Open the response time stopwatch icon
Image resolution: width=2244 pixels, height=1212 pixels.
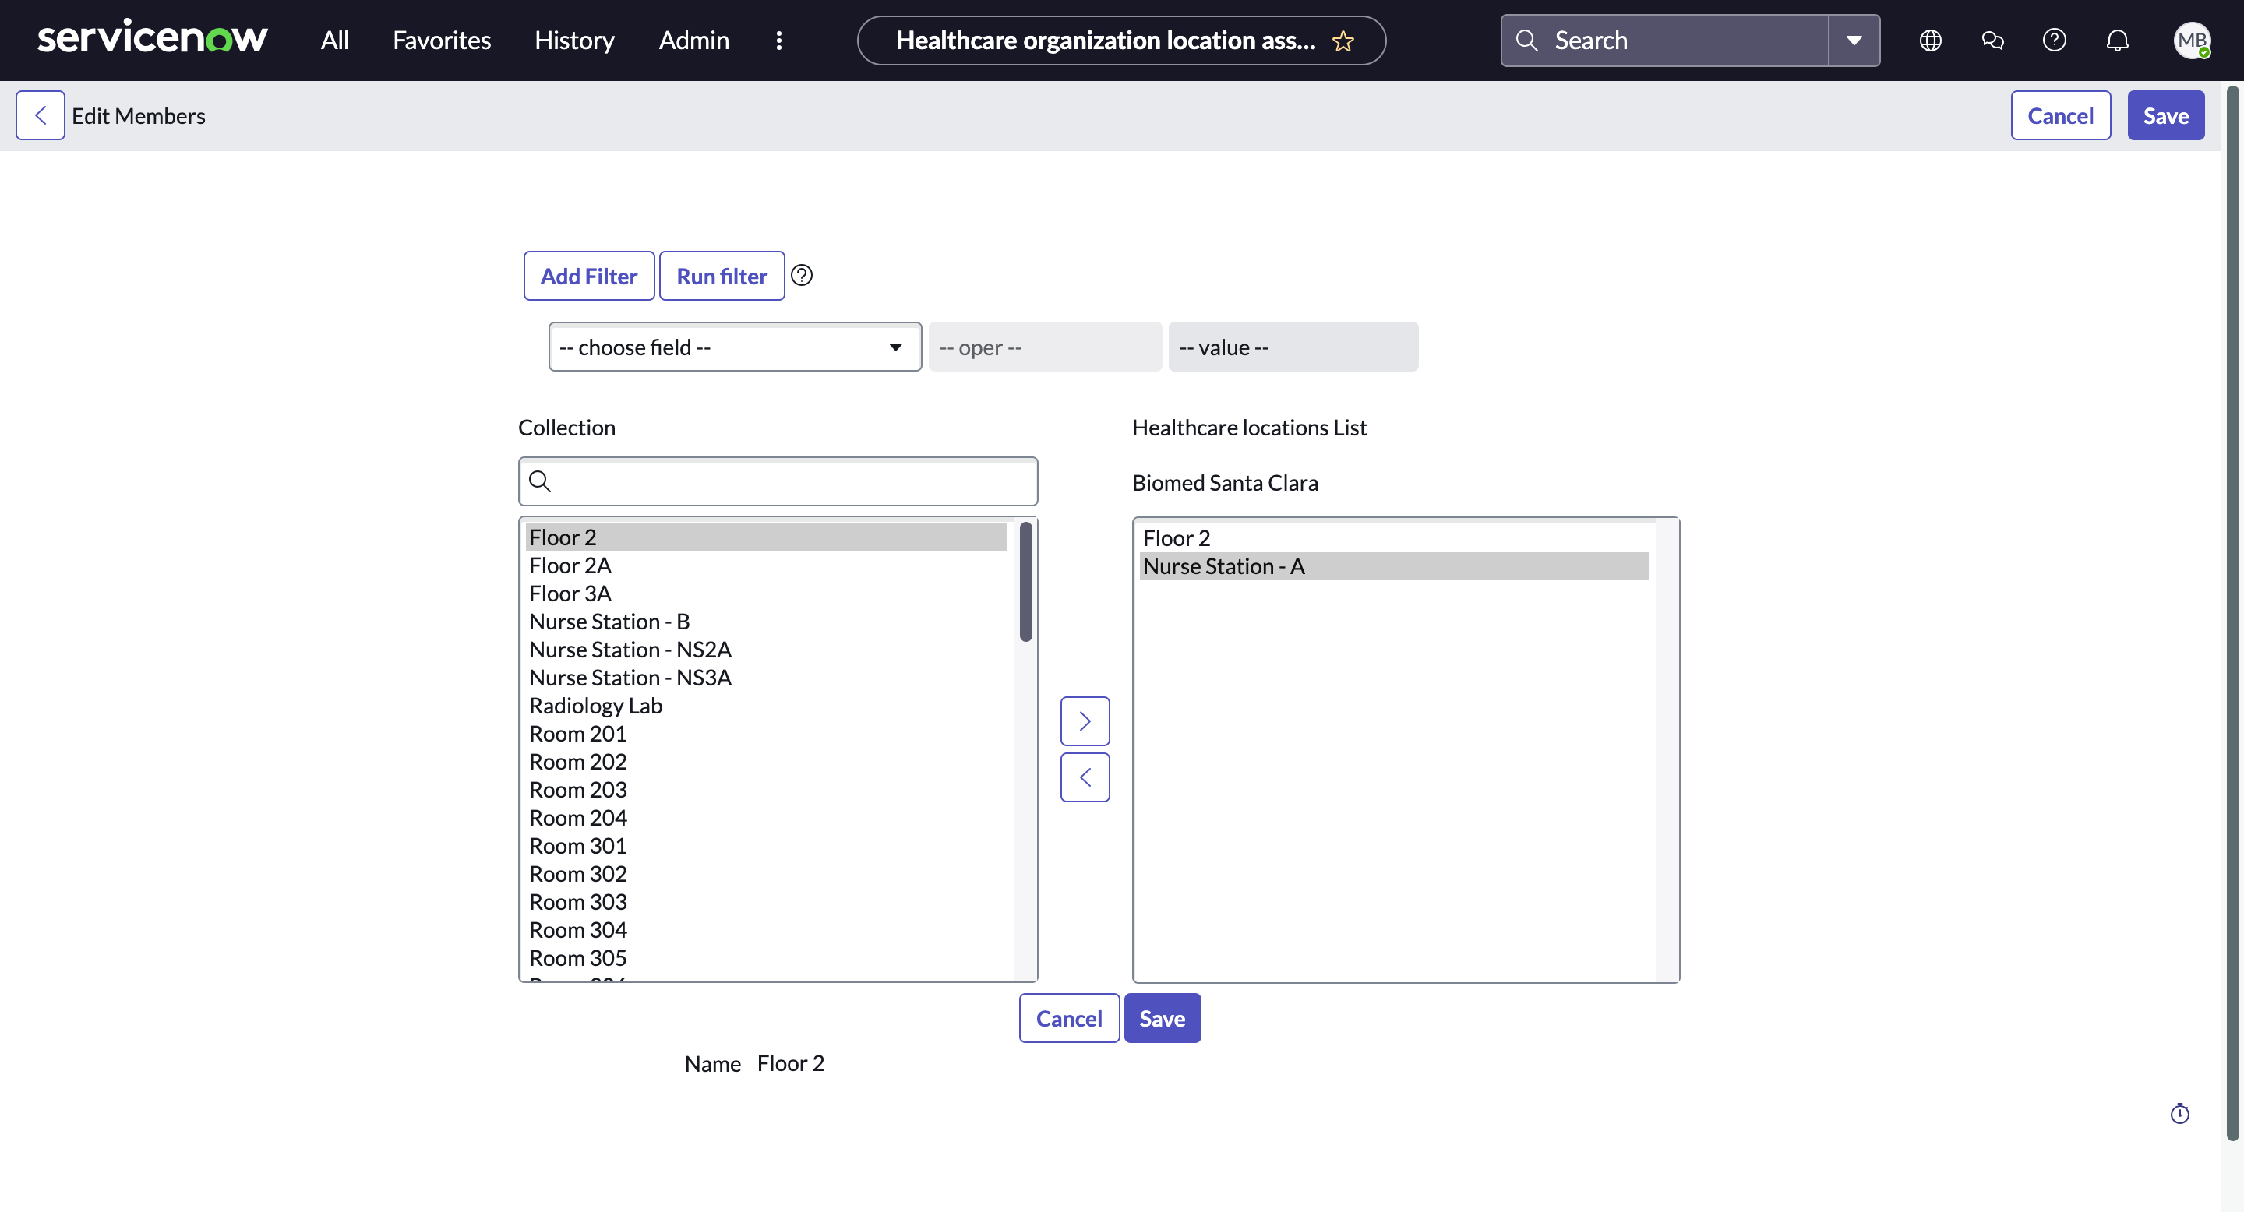pyautogui.click(x=2179, y=1114)
